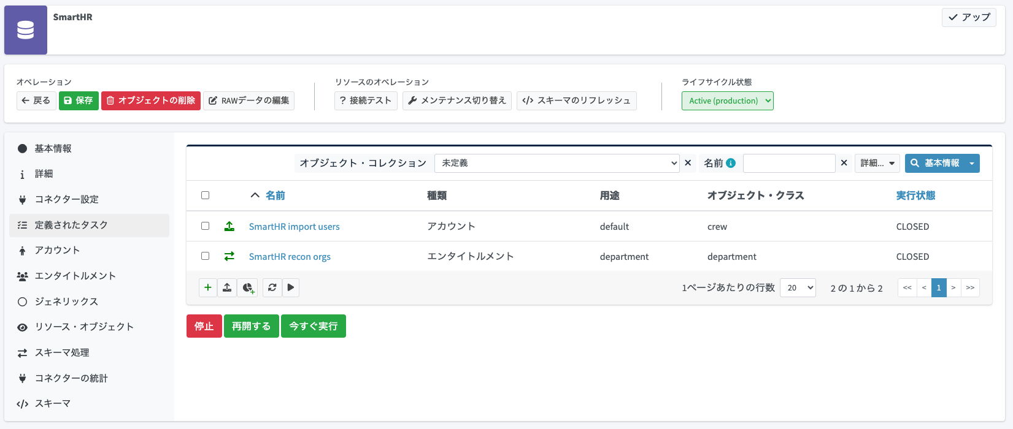
Task: Open コネクターの統計 in the sidebar
Action: pyautogui.click(x=90, y=378)
